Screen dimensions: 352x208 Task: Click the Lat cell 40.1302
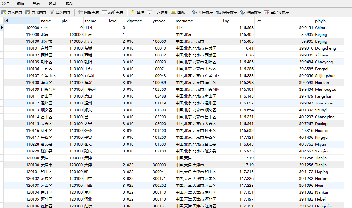click(284, 110)
